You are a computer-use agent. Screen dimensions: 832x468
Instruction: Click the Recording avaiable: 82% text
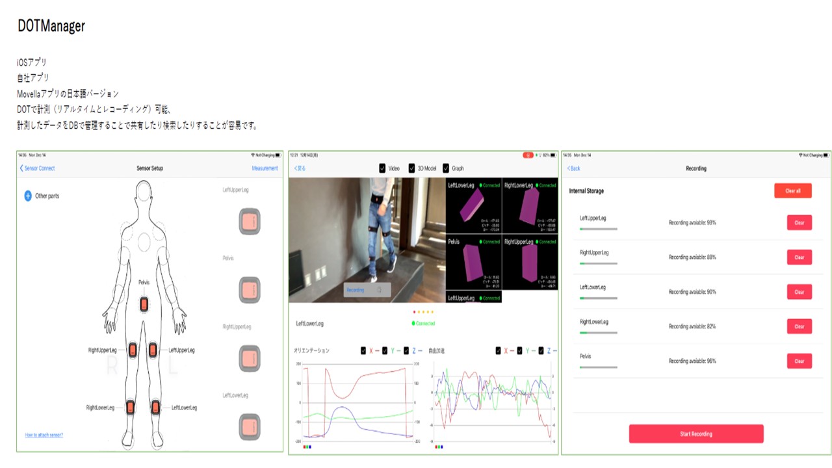(x=692, y=326)
